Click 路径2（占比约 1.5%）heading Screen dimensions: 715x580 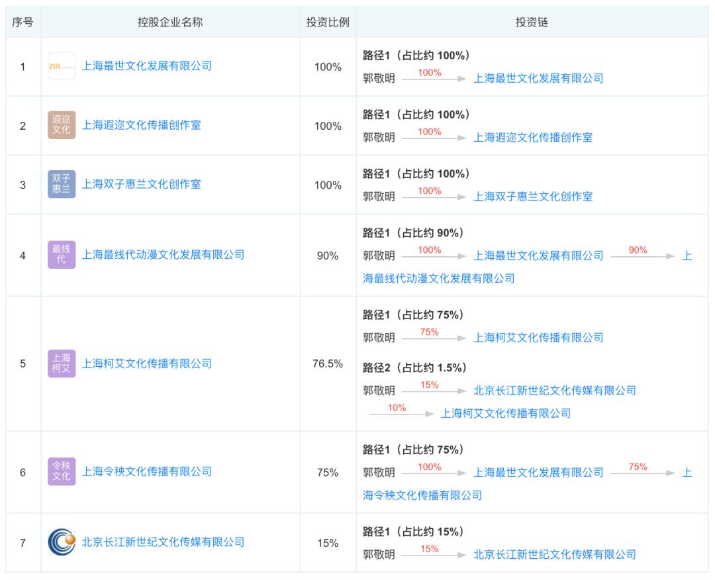(414, 368)
